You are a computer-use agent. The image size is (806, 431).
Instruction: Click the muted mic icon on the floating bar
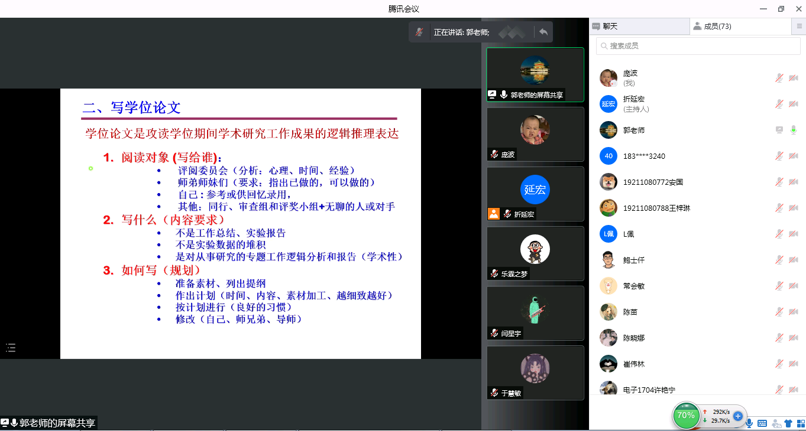[419, 32]
